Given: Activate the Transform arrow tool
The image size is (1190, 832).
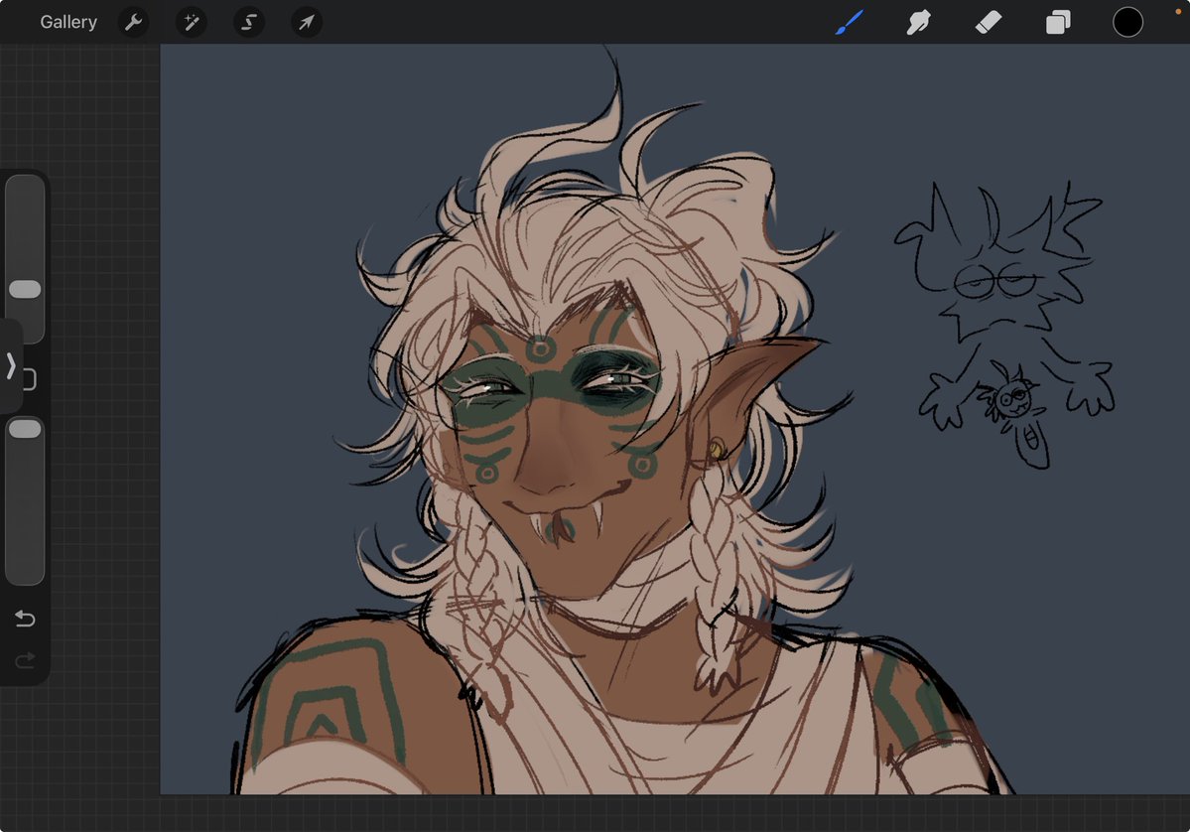Looking at the screenshot, I should (x=307, y=22).
